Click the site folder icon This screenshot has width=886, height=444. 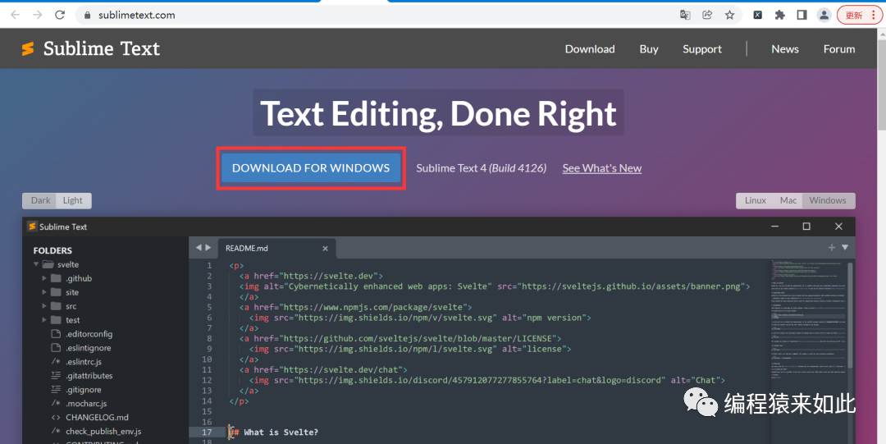tap(56, 292)
